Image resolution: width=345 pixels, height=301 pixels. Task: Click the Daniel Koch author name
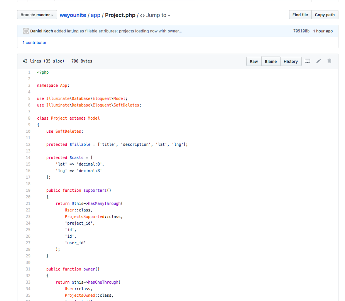pyautogui.click(x=42, y=31)
